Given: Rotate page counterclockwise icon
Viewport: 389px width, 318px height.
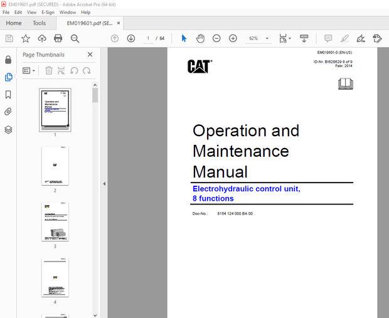Looking at the screenshot, I should click(x=74, y=71).
